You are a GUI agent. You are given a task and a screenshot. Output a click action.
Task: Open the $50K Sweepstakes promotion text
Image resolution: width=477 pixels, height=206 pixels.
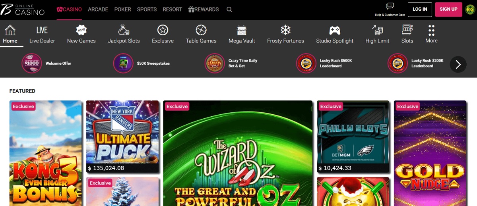[153, 64]
